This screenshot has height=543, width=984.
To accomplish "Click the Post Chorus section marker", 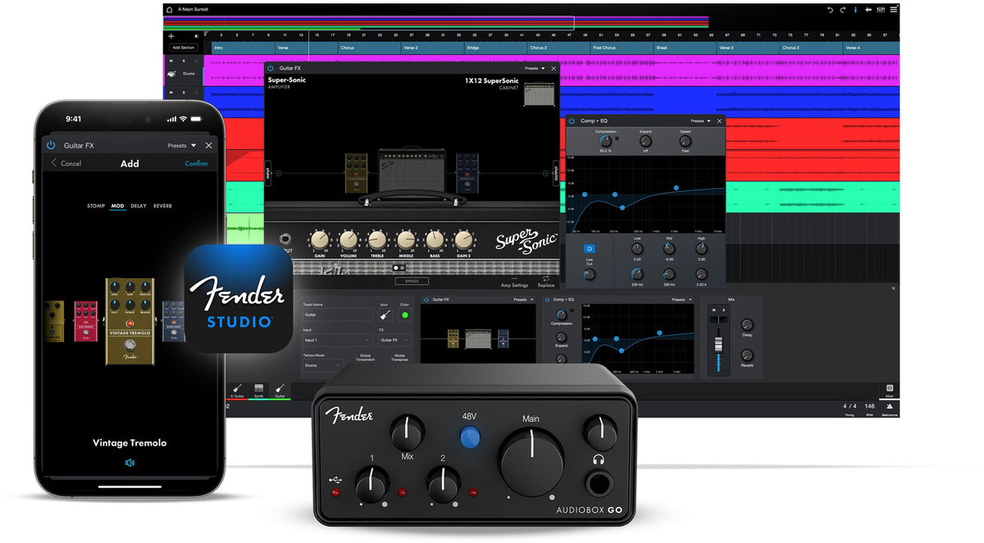I will [622, 48].
